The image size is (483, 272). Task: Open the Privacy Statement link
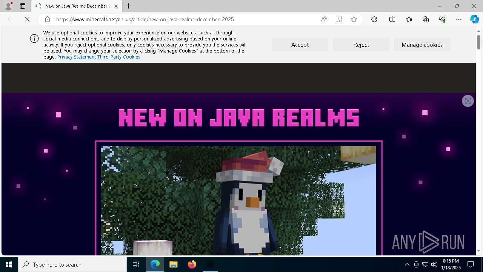pos(77,57)
